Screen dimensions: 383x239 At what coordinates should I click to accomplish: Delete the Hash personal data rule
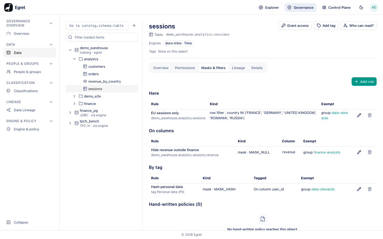click(370, 189)
